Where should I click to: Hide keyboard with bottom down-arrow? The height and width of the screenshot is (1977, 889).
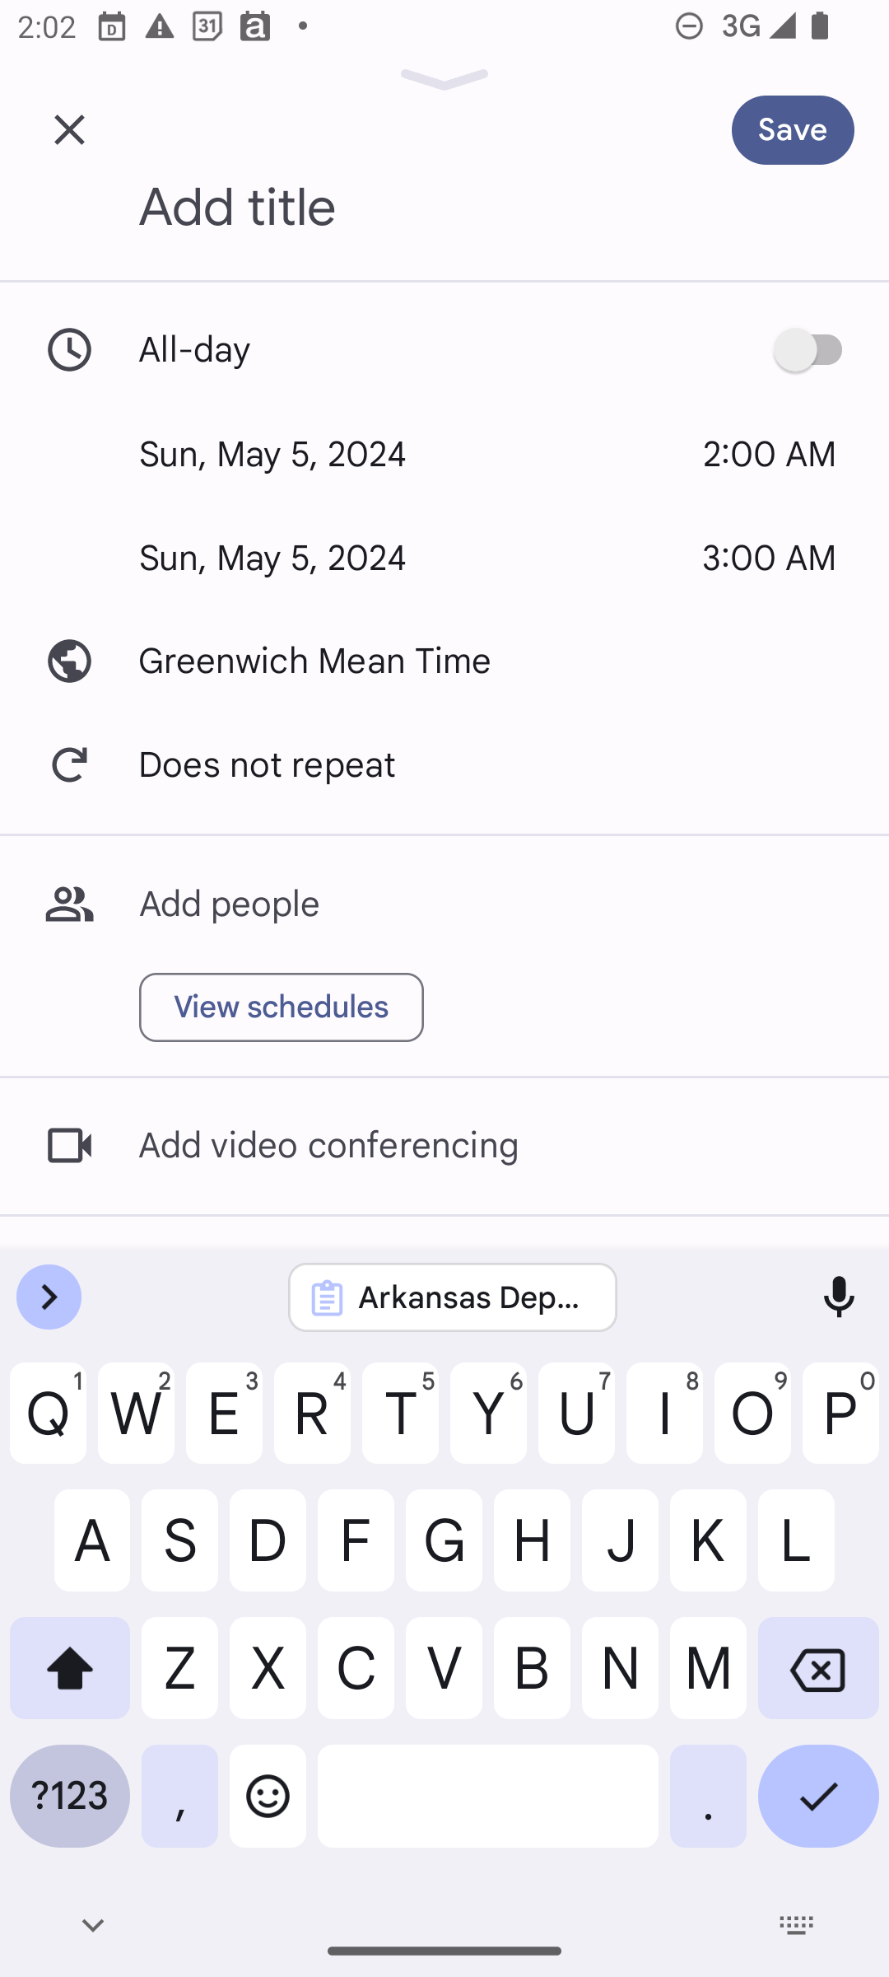point(93,1925)
